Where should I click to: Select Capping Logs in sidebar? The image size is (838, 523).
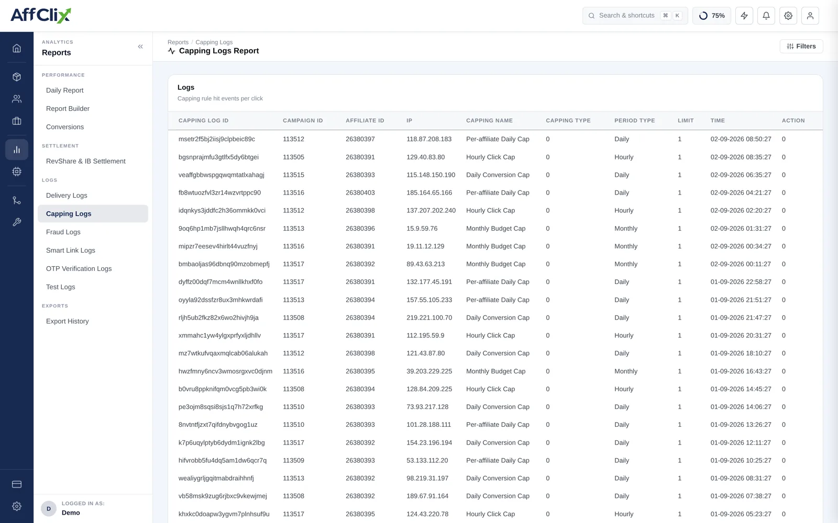pos(93,214)
